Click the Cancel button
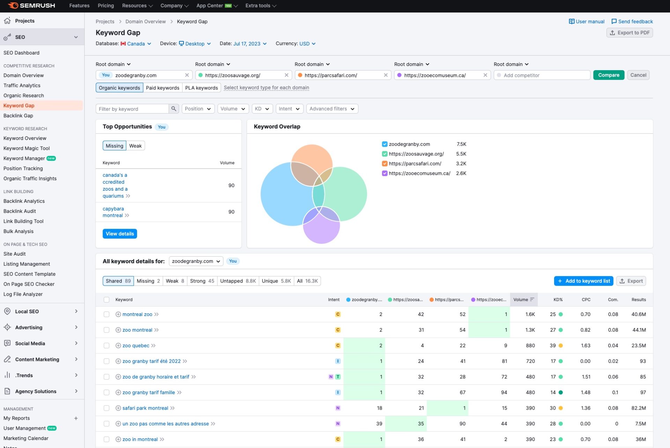 [x=638, y=75]
